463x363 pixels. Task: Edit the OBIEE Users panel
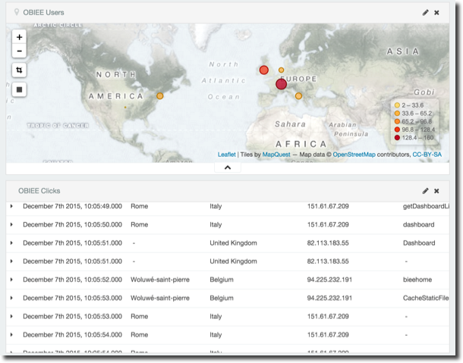point(426,13)
